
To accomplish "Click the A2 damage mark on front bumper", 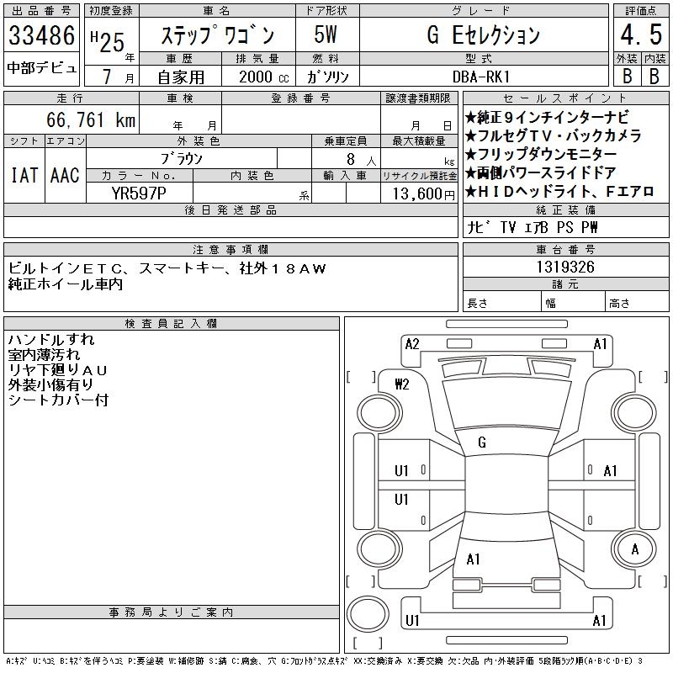I will click(412, 344).
